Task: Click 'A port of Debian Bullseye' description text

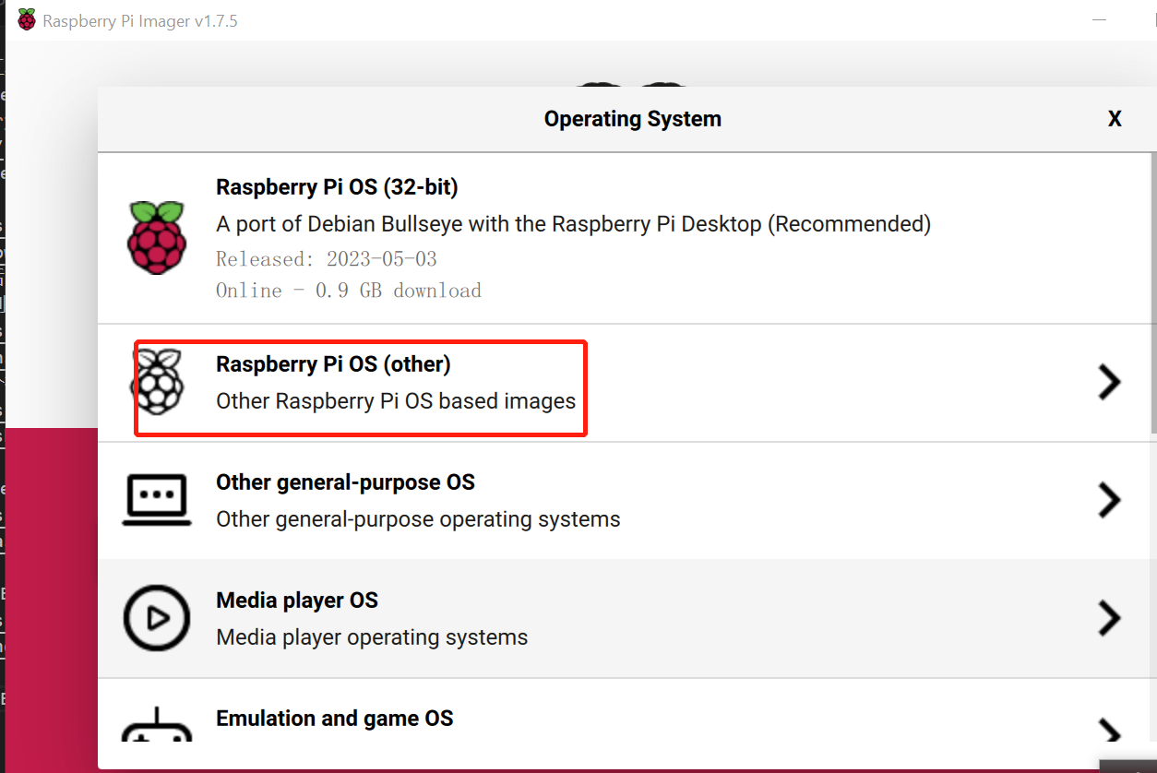Action: [573, 224]
